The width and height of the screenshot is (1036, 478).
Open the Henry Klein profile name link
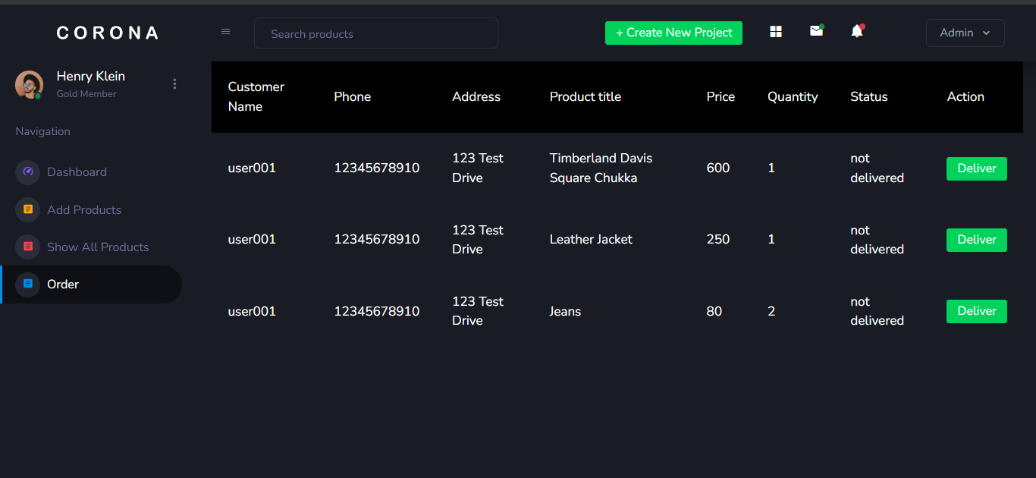click(90, 76)
